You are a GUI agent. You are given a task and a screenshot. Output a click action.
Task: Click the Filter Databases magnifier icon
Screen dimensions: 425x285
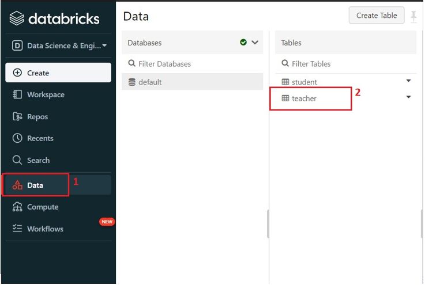coord(131,63)
